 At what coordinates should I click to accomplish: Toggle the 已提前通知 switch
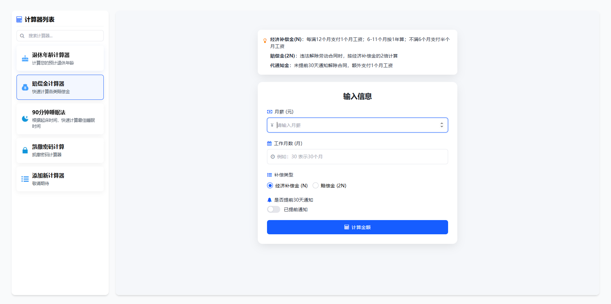pos(274,209)
